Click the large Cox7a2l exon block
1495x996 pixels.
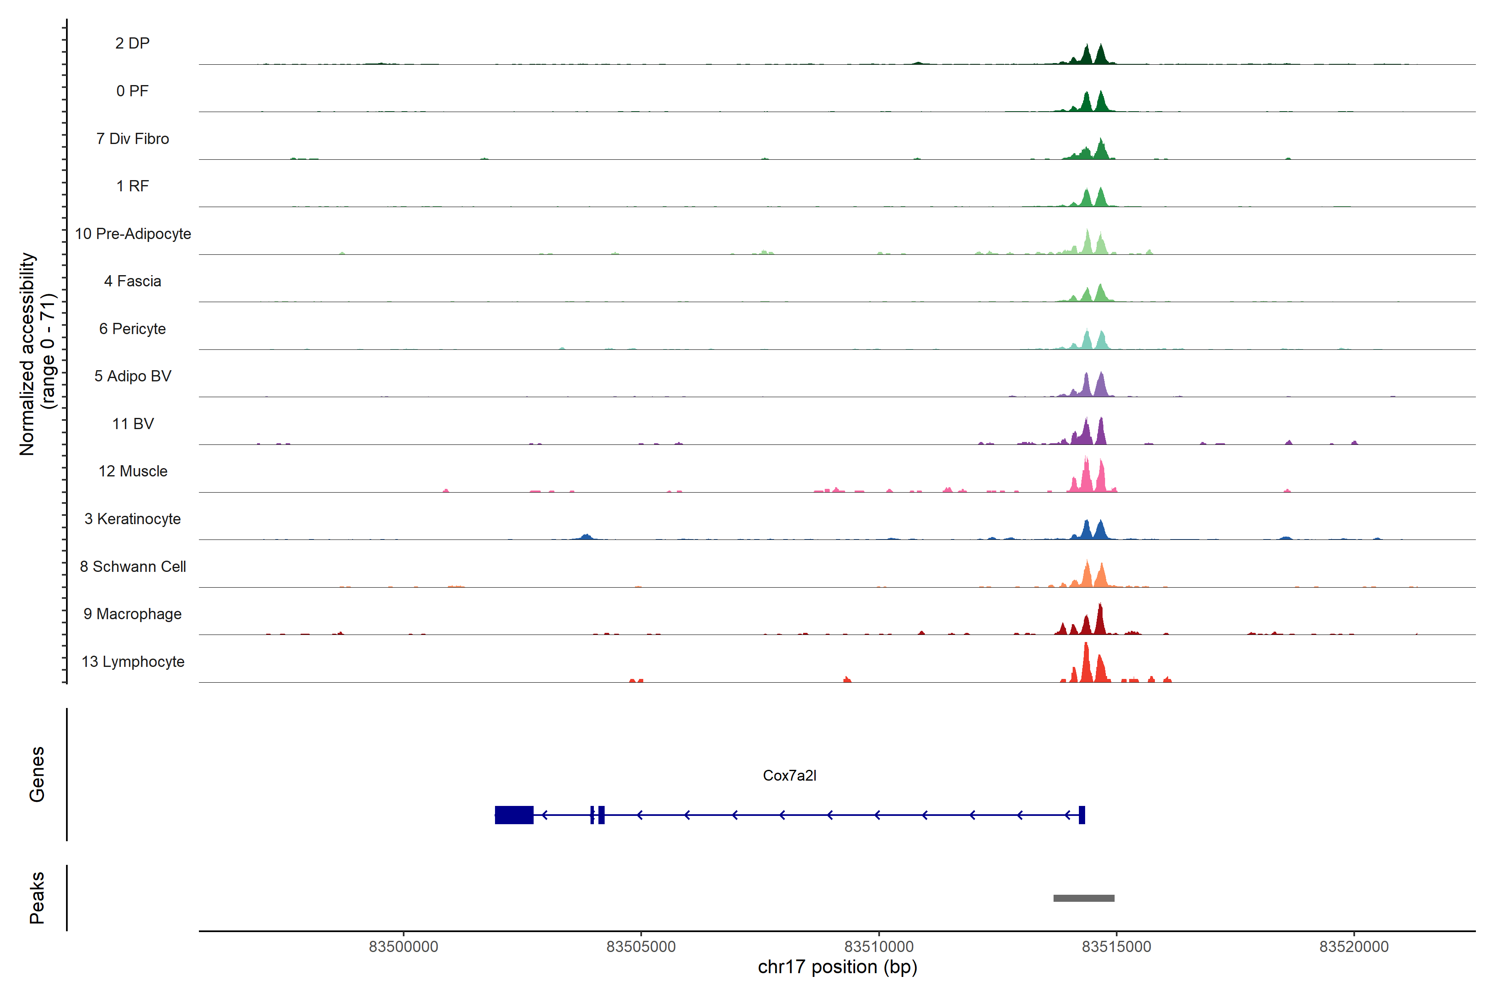tap(514, 815)
